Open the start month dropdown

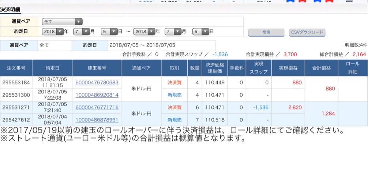pyautogui.click(x=81, y=32)
